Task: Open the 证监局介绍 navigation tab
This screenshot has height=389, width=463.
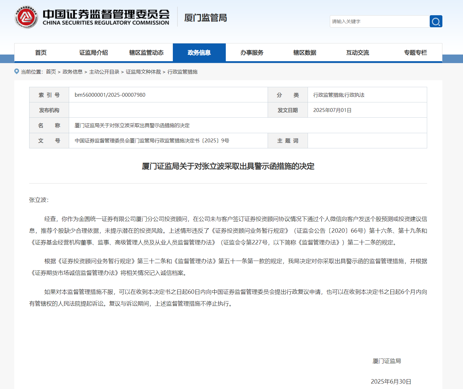Action: [x=94, y=53]
